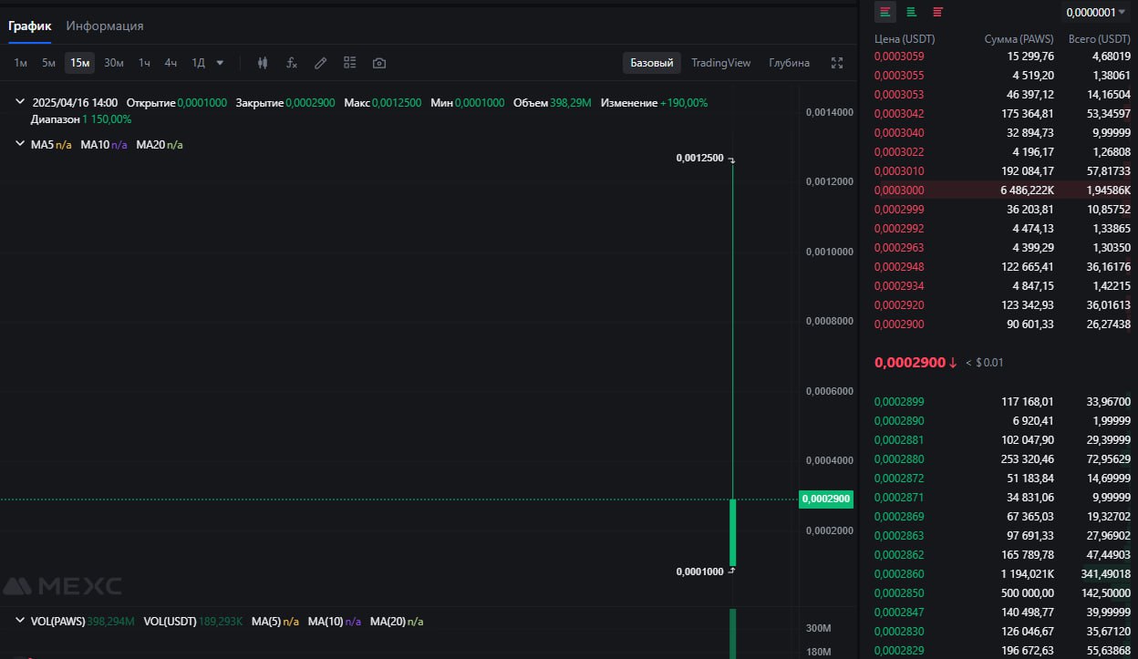
Task: Switch to the Информация tab
Action: [x=105, y=26]
